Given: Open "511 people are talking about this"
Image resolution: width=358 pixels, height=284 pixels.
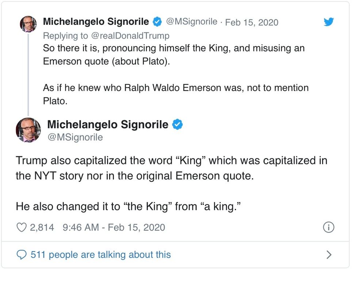Looking at the screenshot, I should [x=100, y=254].
